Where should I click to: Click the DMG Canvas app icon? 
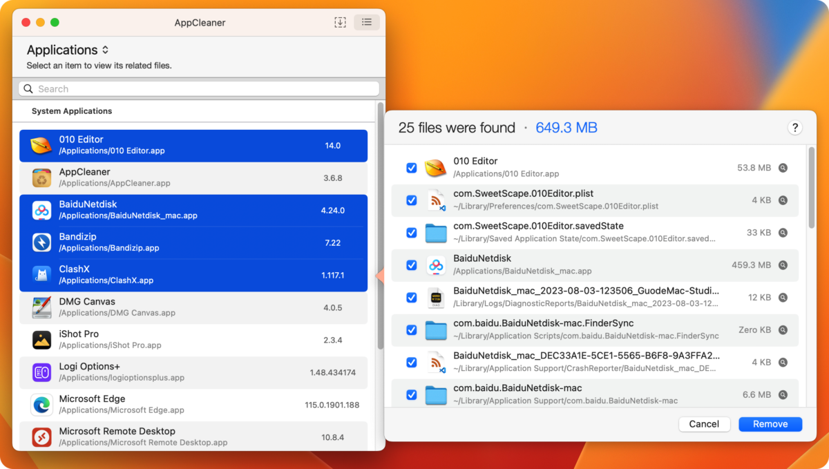(x=41, y=307)
